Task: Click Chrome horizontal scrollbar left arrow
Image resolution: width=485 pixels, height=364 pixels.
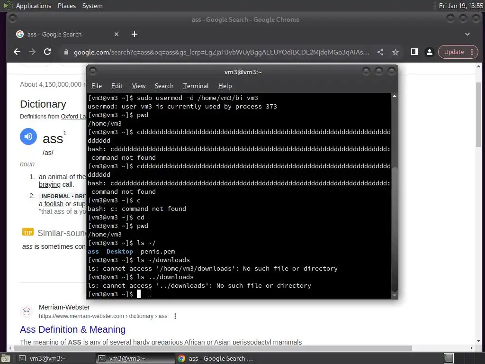Action: tap(10, 348)
